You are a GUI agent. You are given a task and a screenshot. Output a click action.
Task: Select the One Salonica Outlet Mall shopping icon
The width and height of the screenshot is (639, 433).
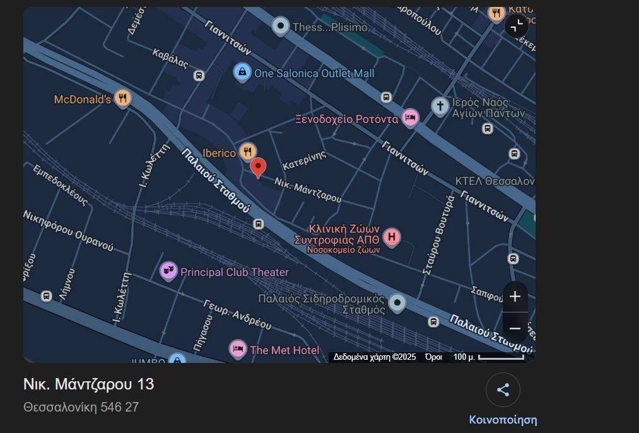[242, 73]
